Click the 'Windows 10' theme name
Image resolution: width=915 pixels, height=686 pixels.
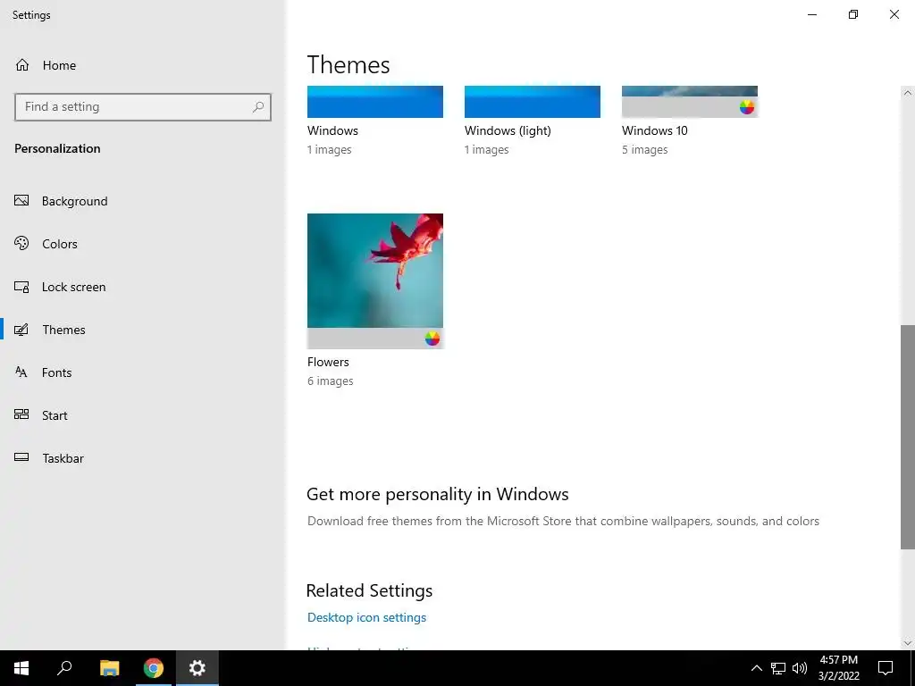click(655, 130)
